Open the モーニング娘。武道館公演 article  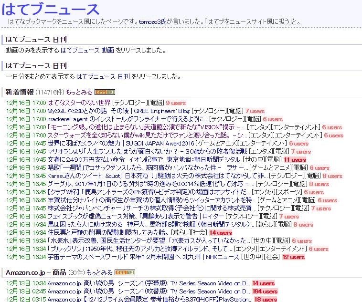(x=146, y=127)
